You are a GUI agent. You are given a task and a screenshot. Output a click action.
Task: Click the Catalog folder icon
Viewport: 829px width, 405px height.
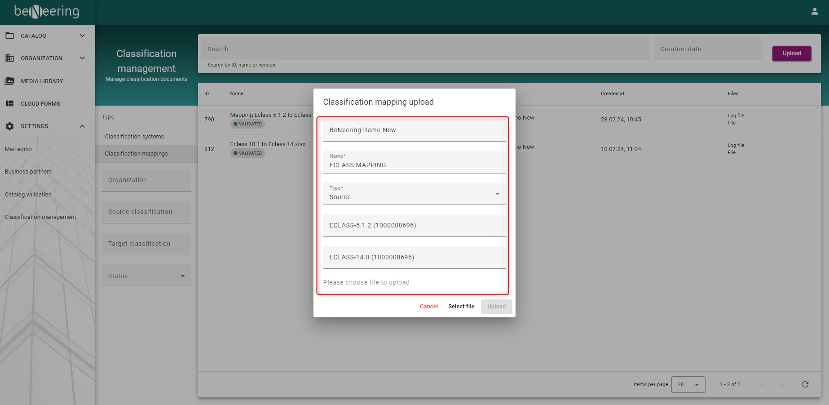click(9, 36)
